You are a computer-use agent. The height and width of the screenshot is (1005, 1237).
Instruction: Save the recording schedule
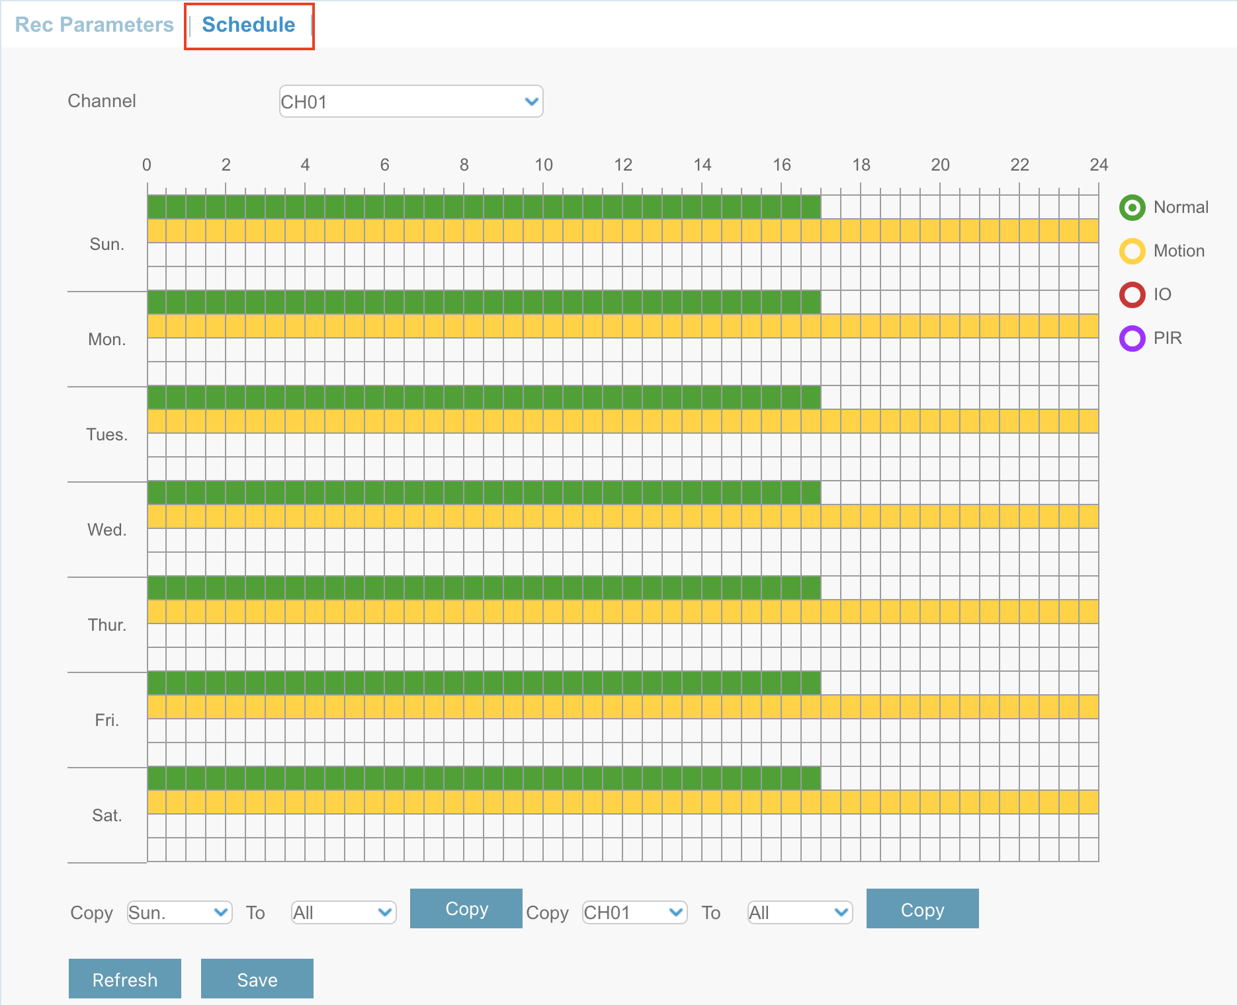pyautogui.click(x=257, y=979)
